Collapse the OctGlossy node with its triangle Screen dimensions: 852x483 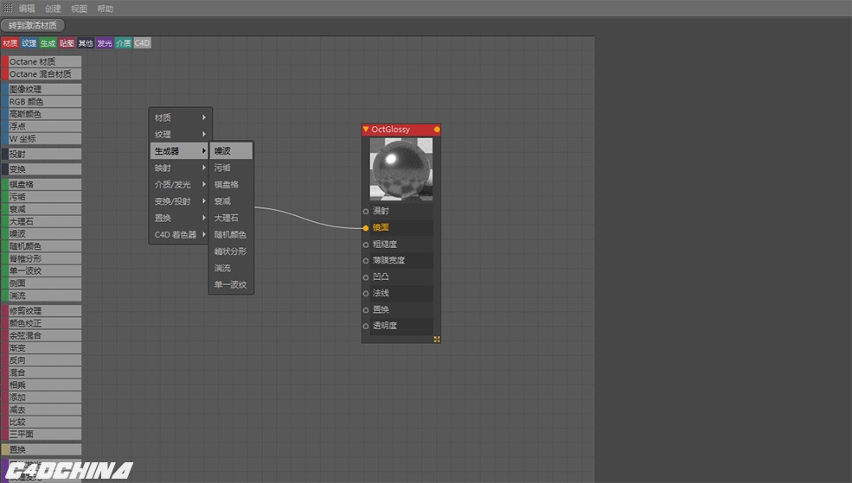point(366,129)
